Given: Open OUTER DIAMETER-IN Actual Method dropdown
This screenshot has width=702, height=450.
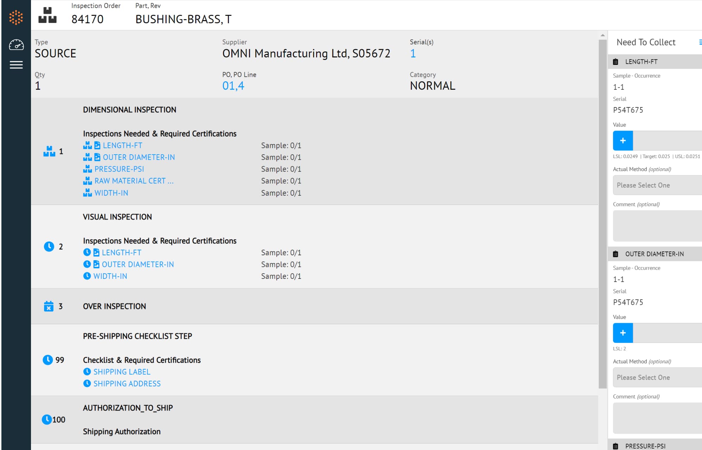Looking at the screenshot, I should pyautogui.click(x=657, y=377).
